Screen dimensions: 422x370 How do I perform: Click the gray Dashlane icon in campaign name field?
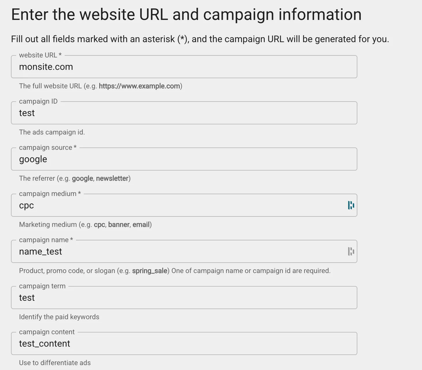[x=351, y=251]
